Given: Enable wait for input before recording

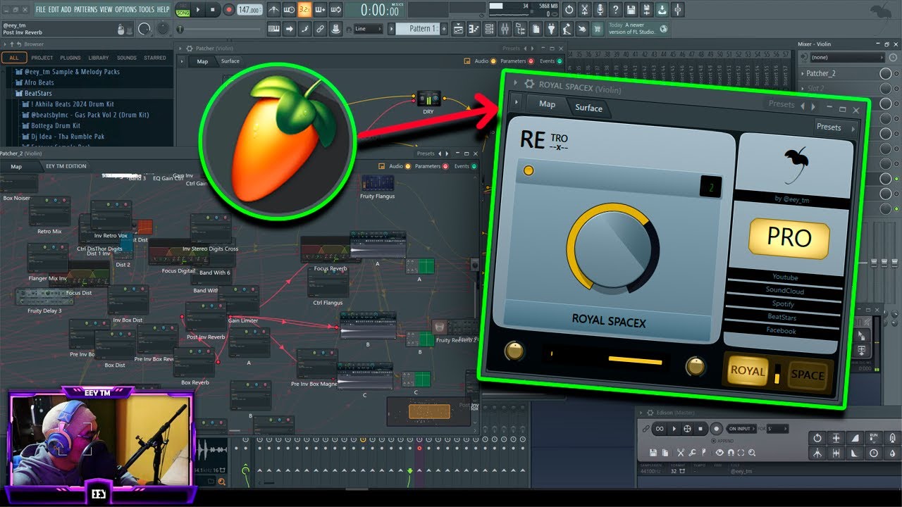Looking at the screenshot, I should click(289, 9).
